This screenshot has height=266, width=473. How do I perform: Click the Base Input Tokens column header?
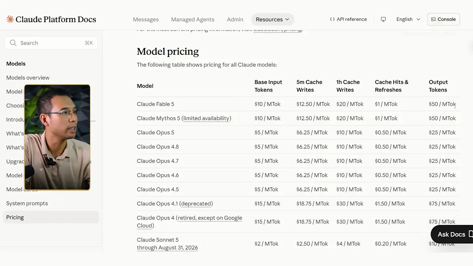click(268, 86)
